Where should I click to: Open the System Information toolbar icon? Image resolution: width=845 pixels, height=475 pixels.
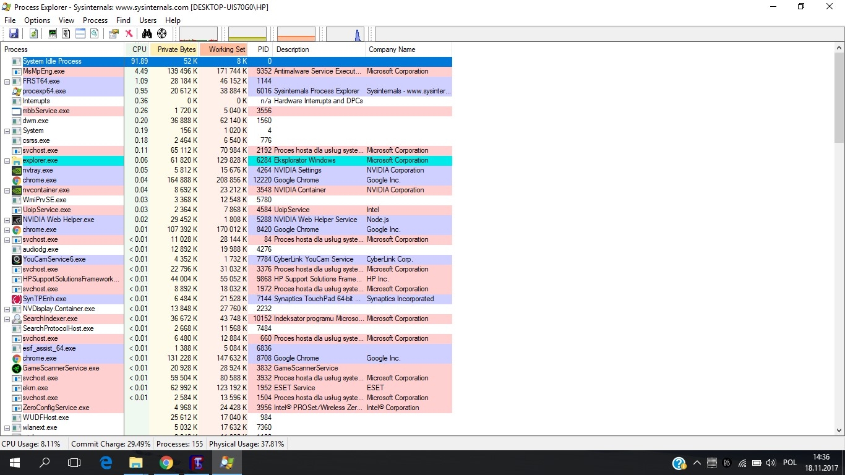[53, 34]
